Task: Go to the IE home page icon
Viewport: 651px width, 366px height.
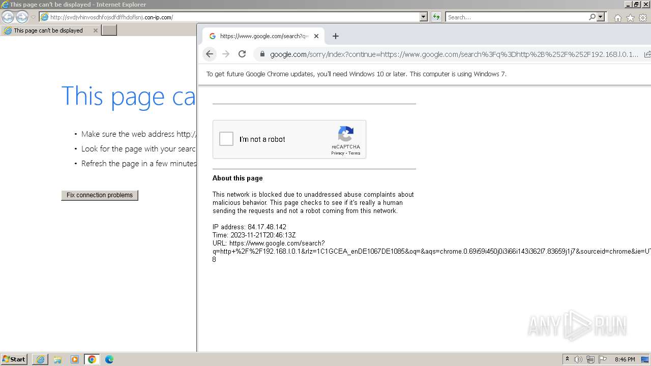Action: (x=617, y=18)
